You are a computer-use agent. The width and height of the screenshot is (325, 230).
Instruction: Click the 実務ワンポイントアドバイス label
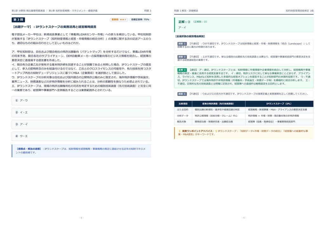pyautogui.click(x=197, y=131)
